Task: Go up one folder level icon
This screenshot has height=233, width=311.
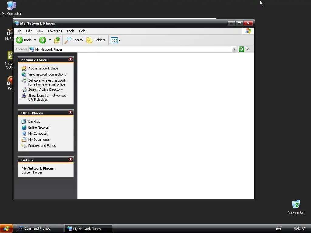Action: pyautogui.click(x=57, y=40)
